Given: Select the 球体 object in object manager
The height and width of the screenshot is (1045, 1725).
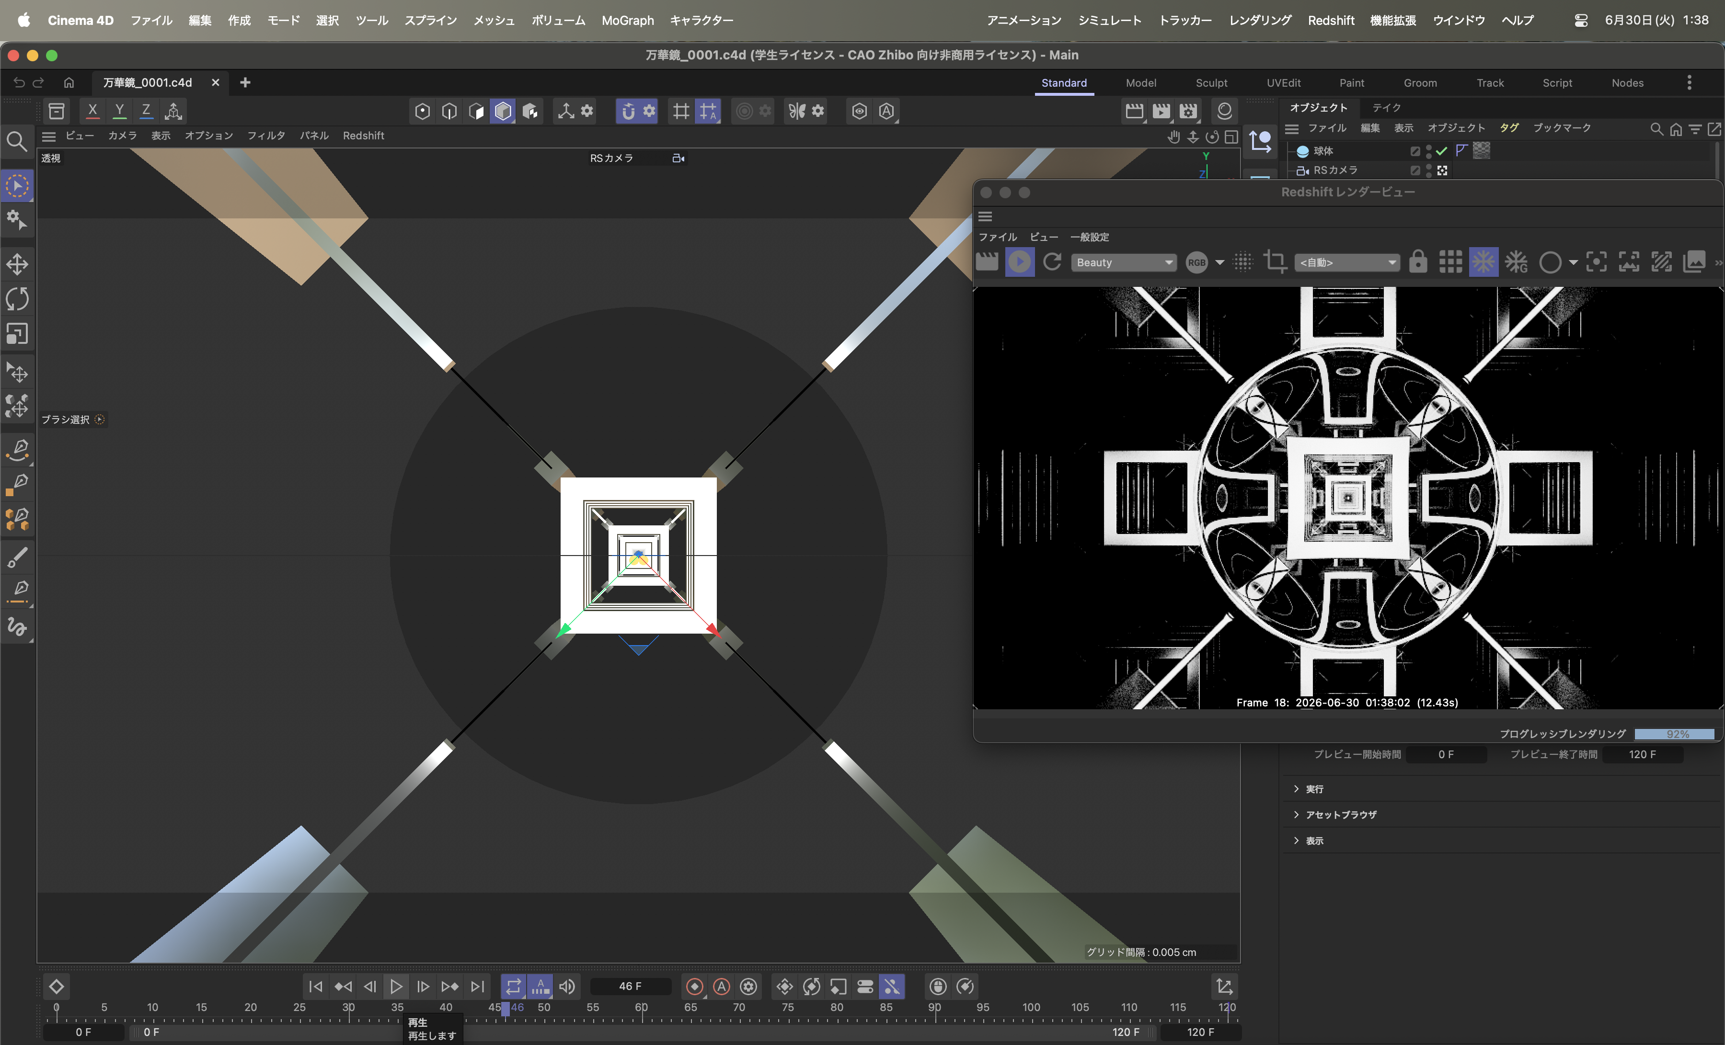Looking at the screenshot, I should [x=1322, y=151].
